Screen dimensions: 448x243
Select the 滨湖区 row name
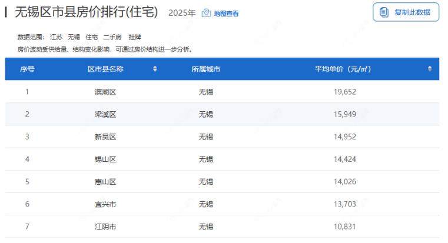(105, 92)
